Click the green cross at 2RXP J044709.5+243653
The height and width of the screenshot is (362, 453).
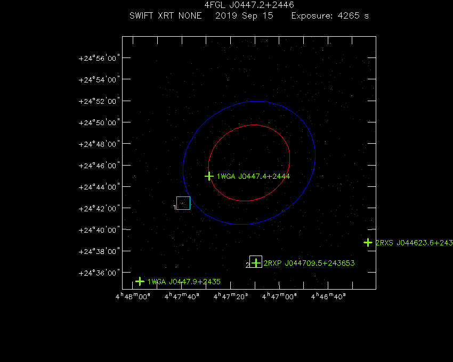pos(256,263)
